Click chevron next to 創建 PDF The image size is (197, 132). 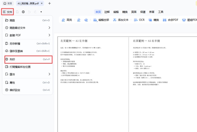click(x=49, y=35)
